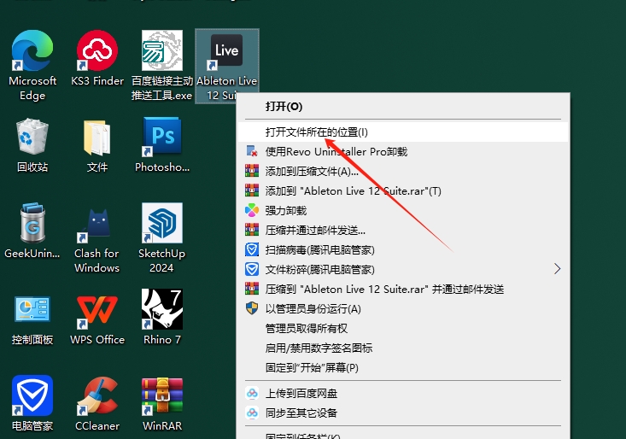
Task: Choose 以管理员身份运行(A) entry
Action: point(403,308)
